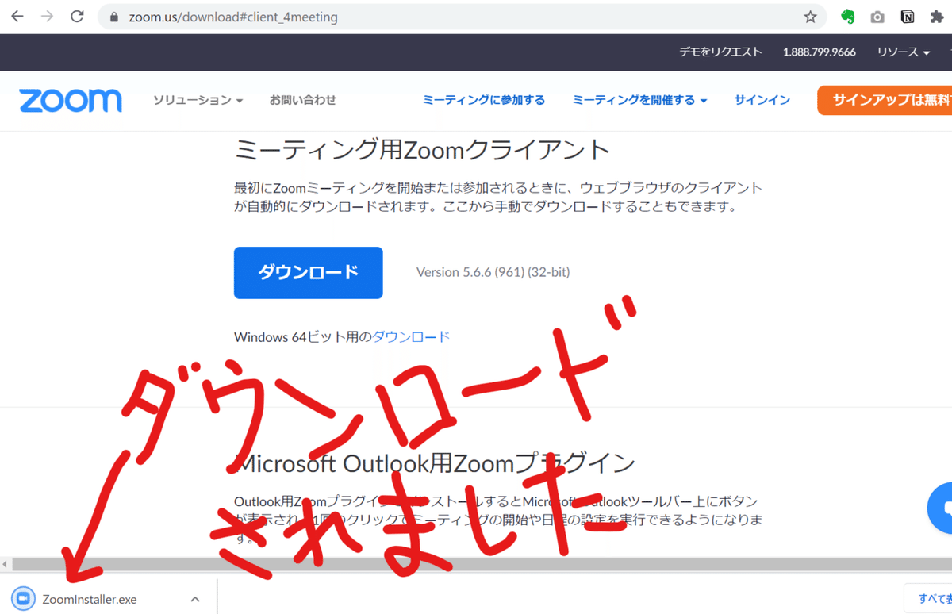This screenshot has height=614, width=952.
Task: Click ミーティングに参加する link
Action: pyautogui.click(x=484, y=100)
